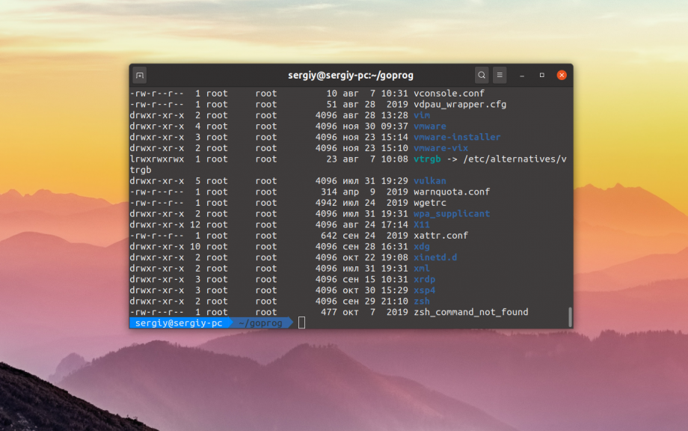This screenshot has width=688, height=431.
Task: Click the X11 directory entry
Action: point(421,224)
